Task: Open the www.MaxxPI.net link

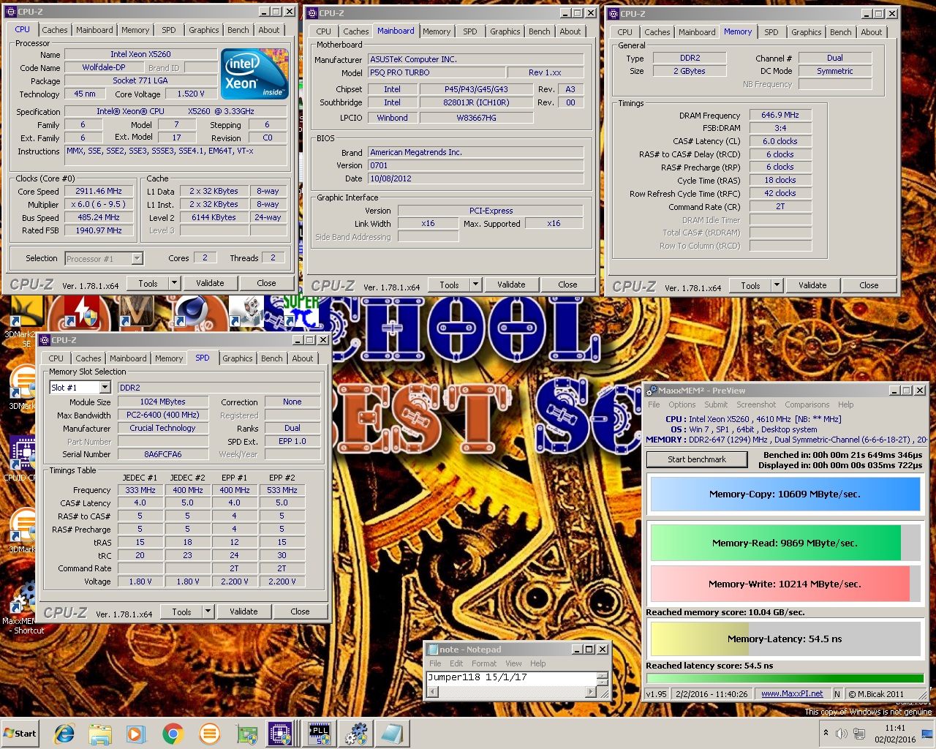Action: point(792,694)
